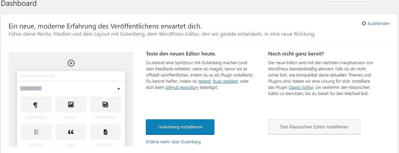Open the Erfahre mehr über Gutenberg link
Image resolution: width=399 pixels, height=153 pixels.
pos(173,142)
